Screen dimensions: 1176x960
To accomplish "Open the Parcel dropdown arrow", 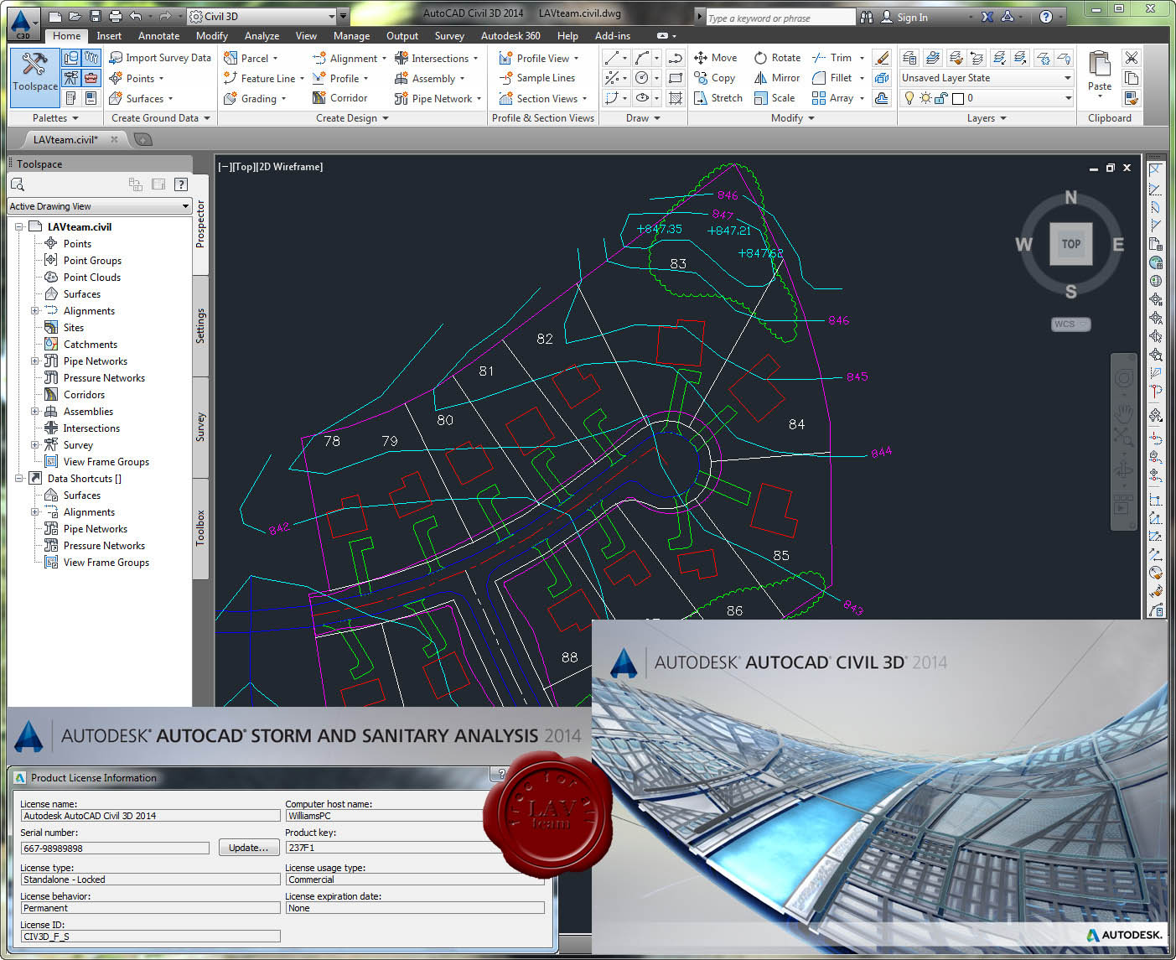I will (x=275, y=59).
